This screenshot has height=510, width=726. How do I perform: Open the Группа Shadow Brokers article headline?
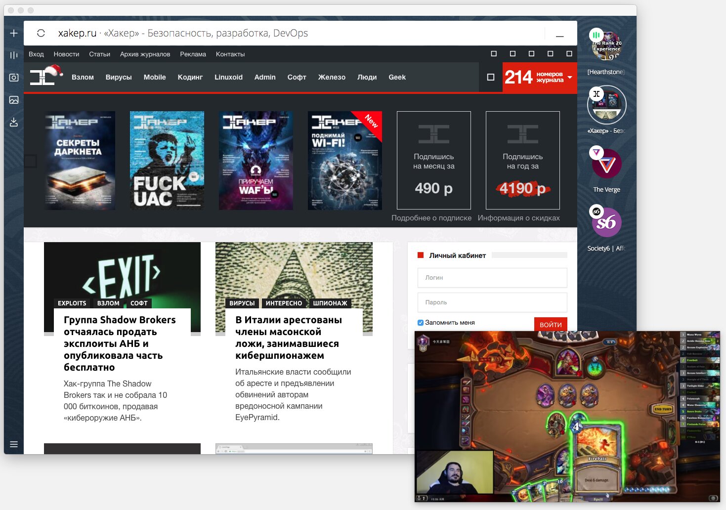coord(120,343)
